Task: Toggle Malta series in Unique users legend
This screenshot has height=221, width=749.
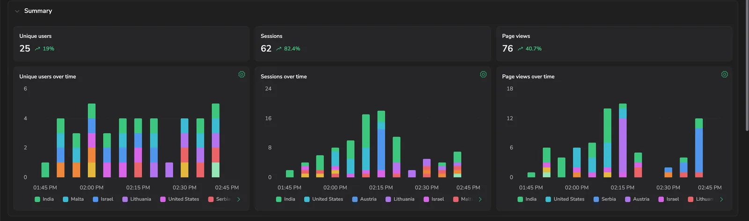Action: 73,199
